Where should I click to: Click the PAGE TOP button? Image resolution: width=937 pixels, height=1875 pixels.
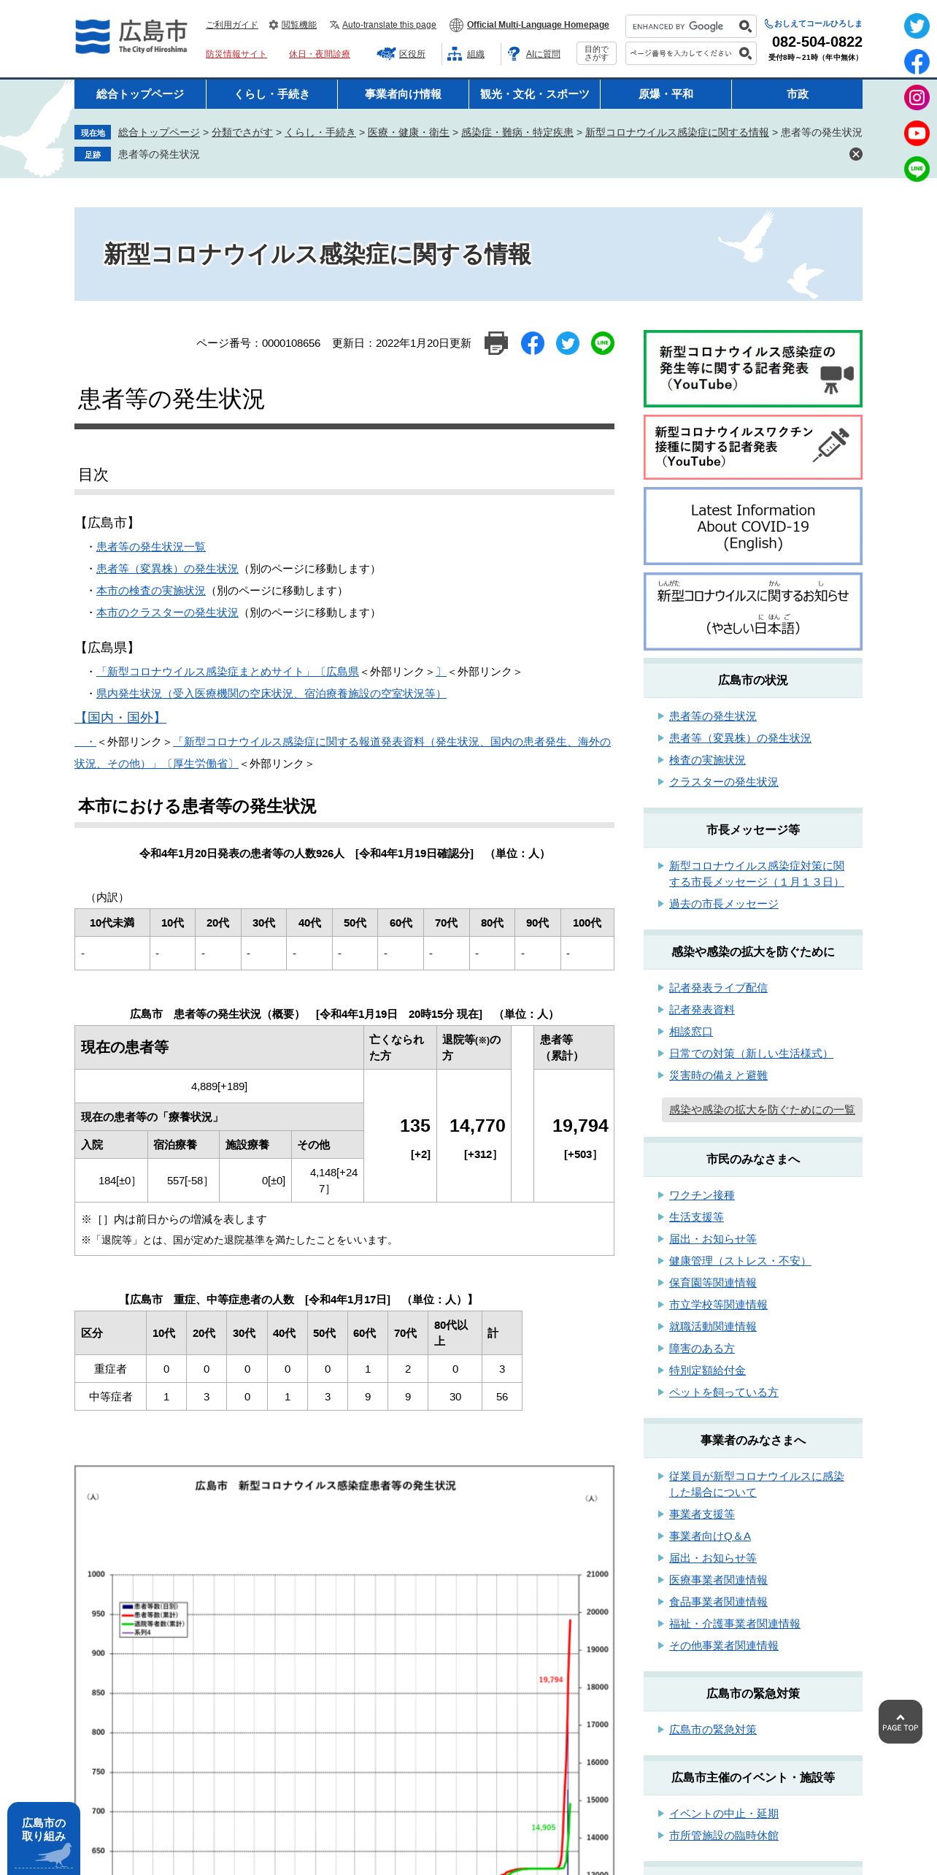[901, 1722]
